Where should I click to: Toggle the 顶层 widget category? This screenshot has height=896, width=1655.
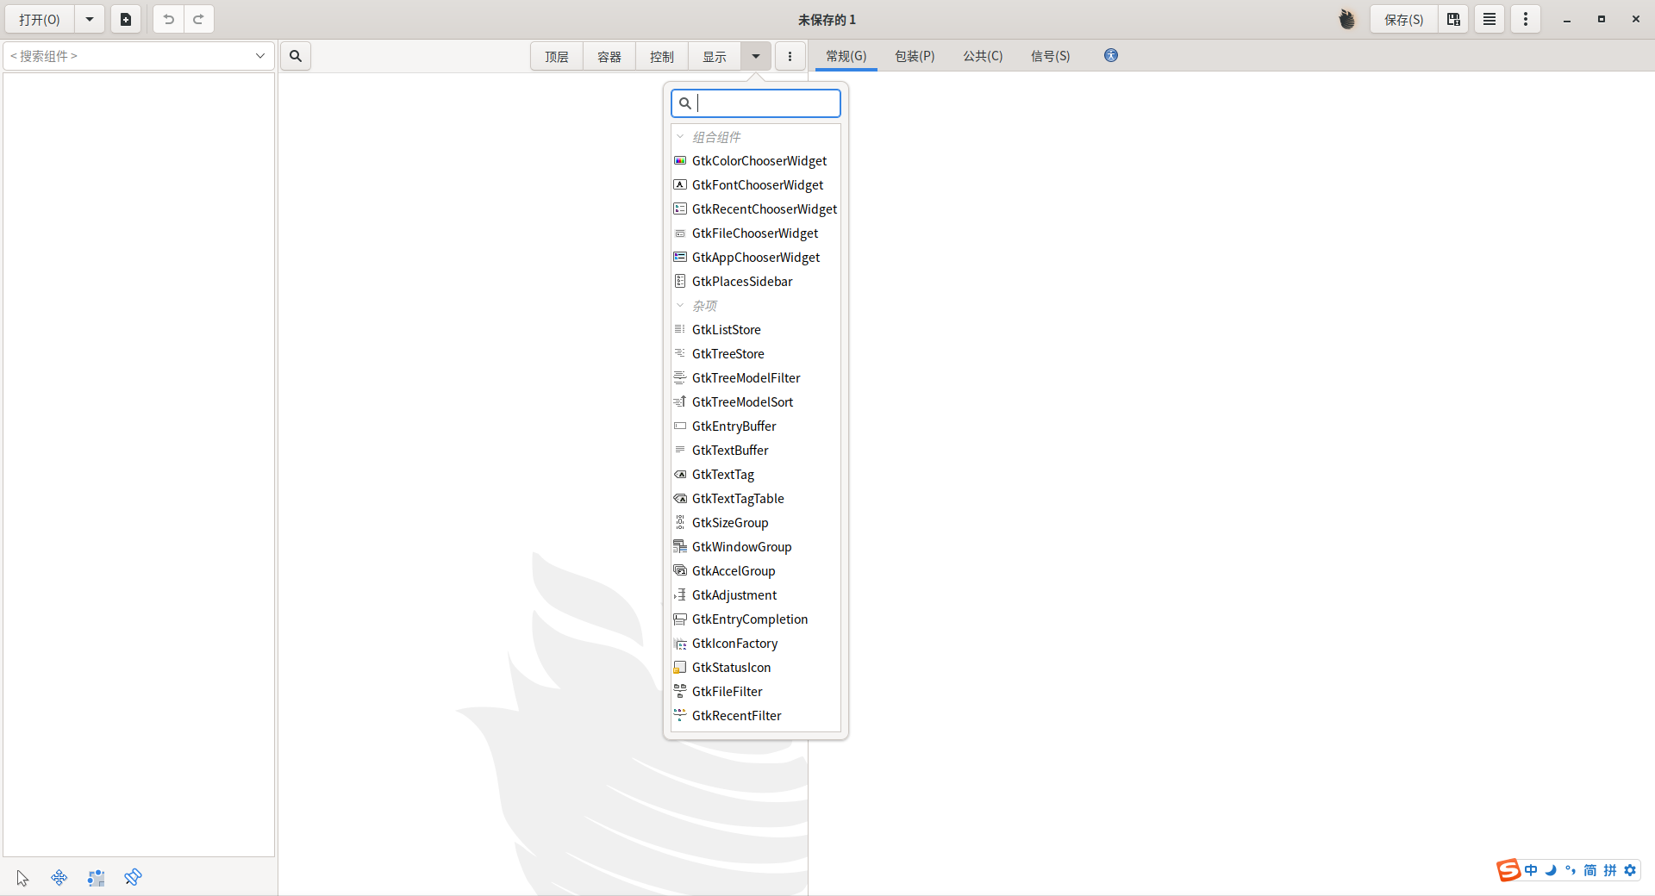(556, 55)
